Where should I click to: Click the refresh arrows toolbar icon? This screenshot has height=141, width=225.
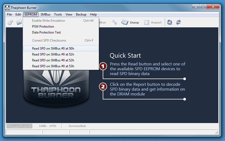click(x=178, y=22)
